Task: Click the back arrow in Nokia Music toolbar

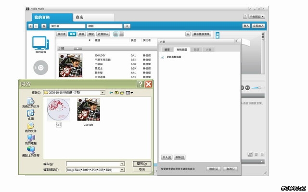Action: (x=30, y=26)
